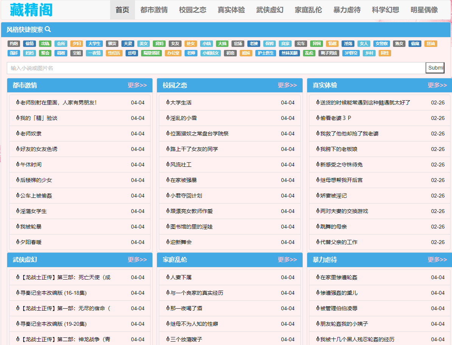Filter by the 会所 tag
Viewport: 452px width, 345px height.
tap(61, 44)
